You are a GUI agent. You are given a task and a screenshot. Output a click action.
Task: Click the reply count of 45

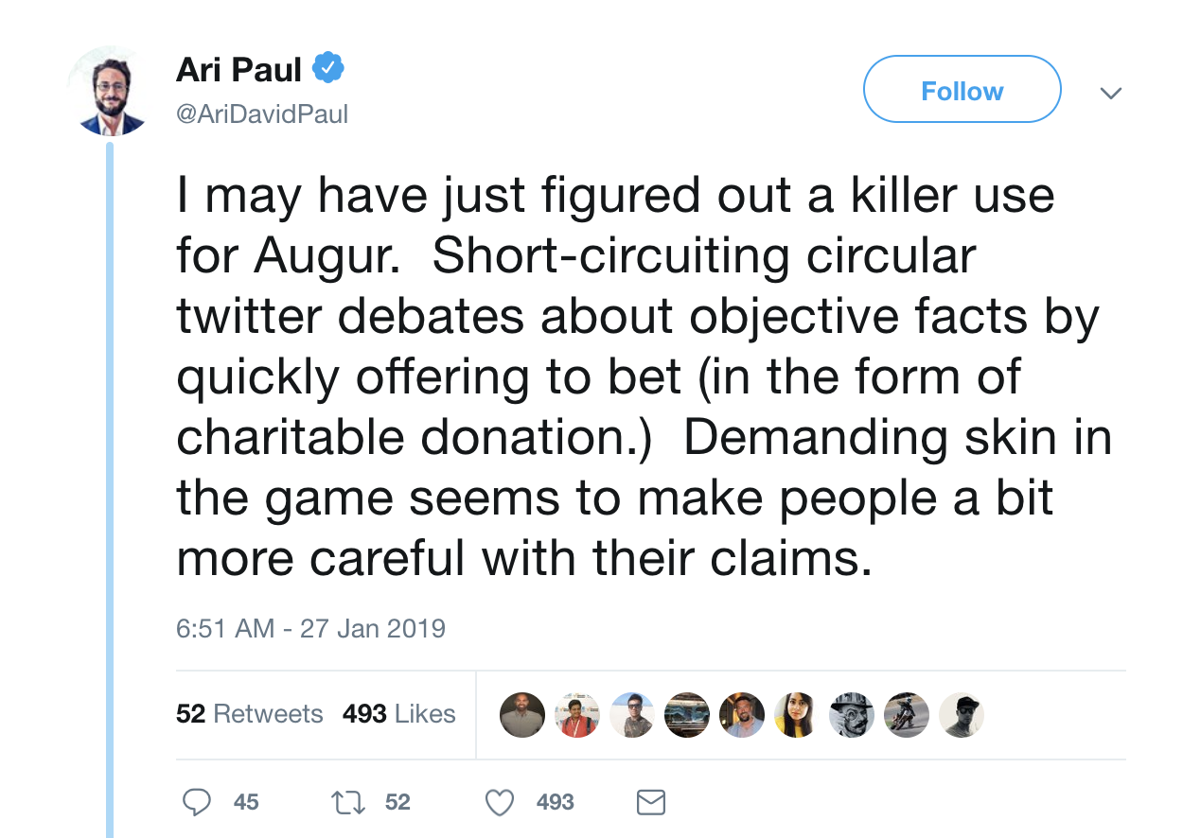point(246,802)
